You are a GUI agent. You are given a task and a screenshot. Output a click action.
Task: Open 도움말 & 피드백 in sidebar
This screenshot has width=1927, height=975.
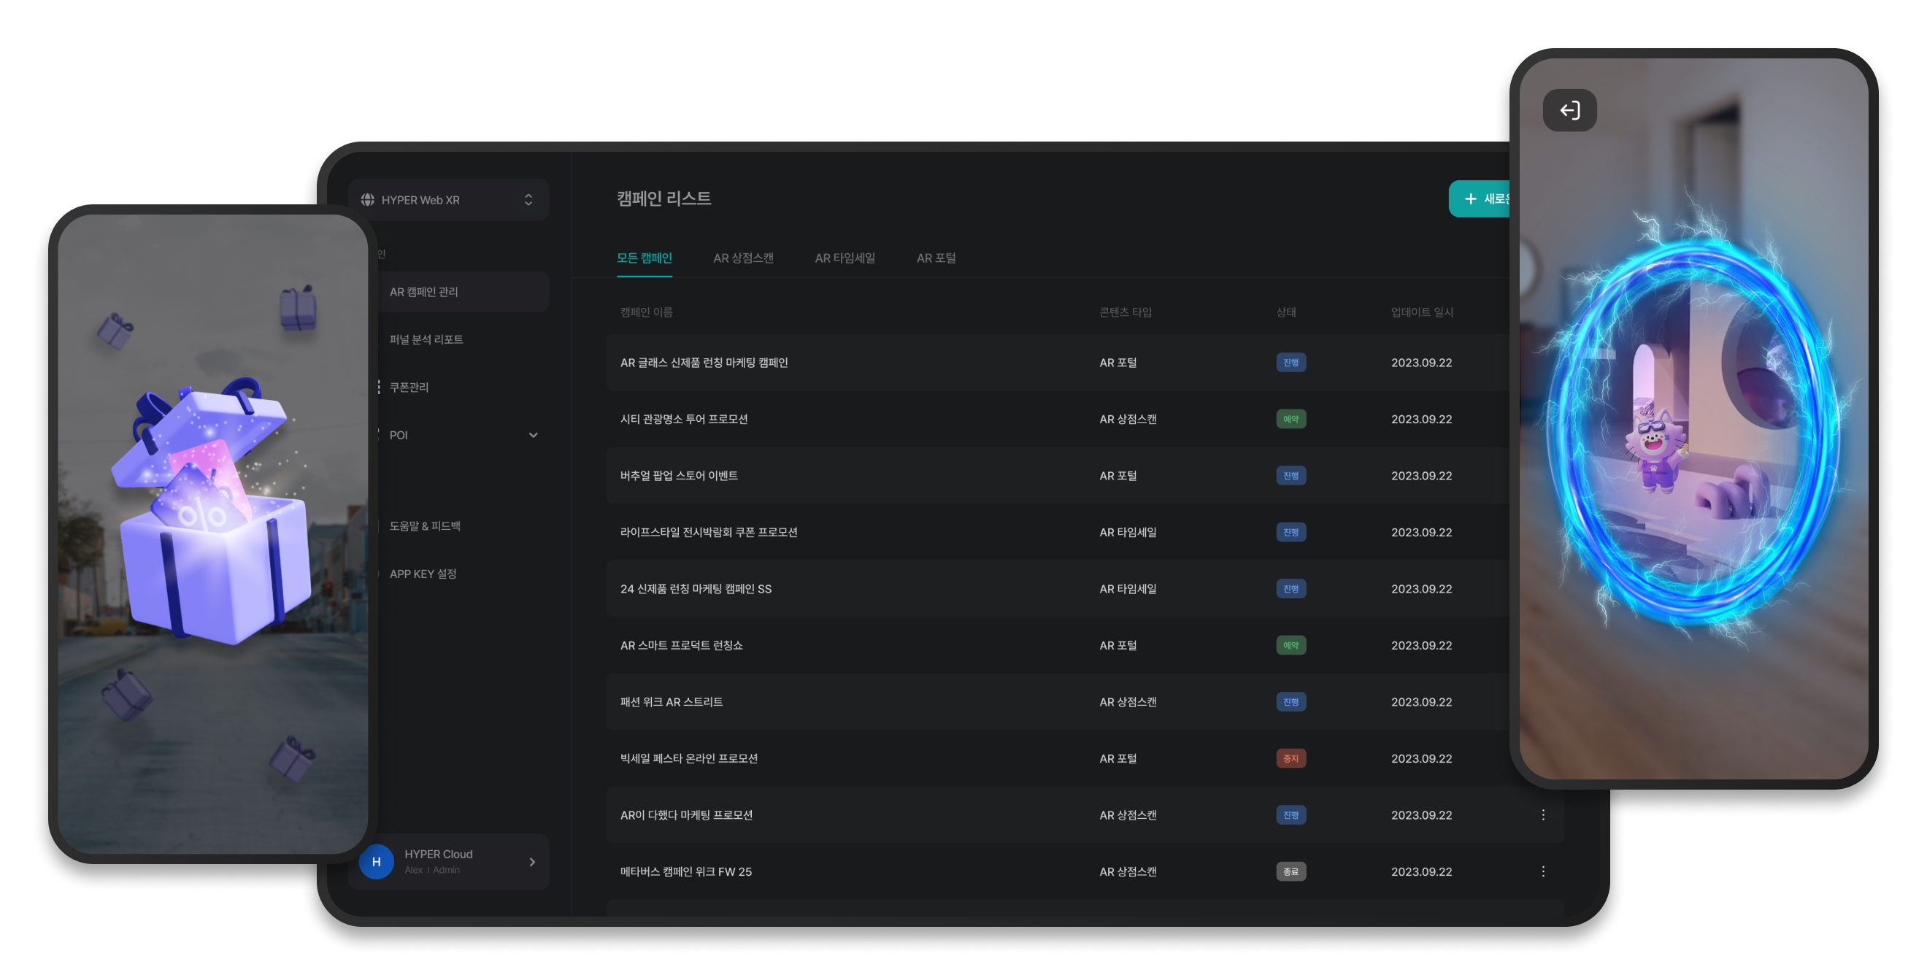424,526
